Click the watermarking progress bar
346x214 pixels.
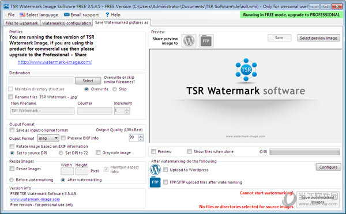click(304, 151)
